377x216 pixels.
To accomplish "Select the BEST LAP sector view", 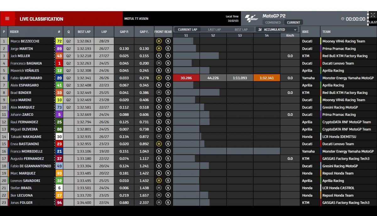I will (x=241, y=30).
